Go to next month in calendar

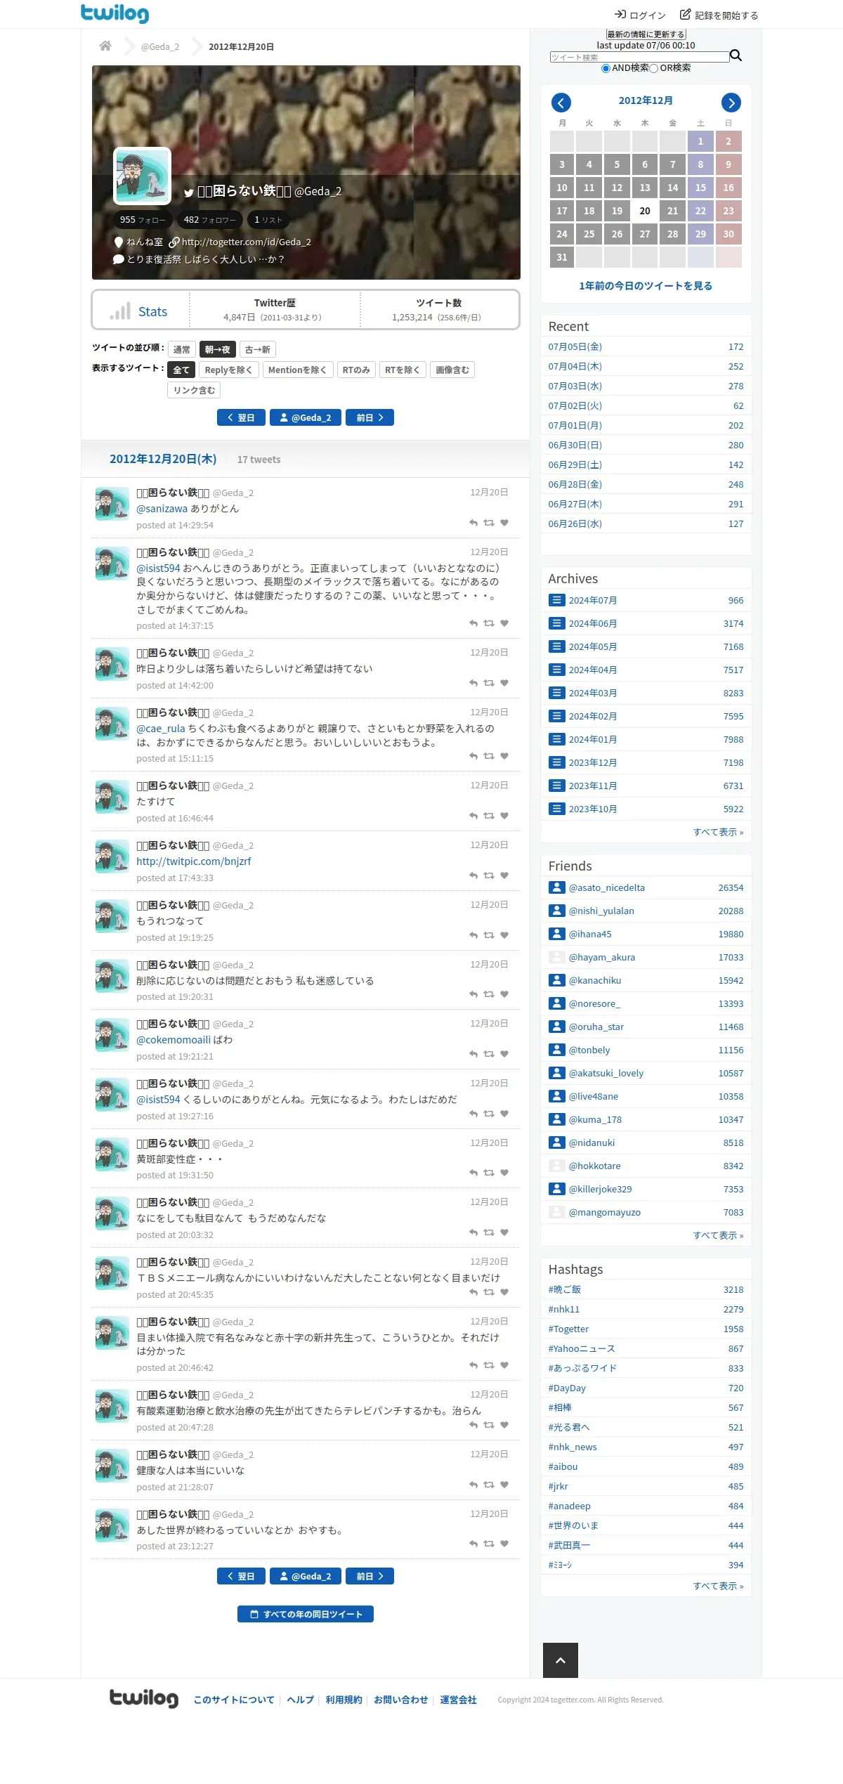coord(731,103)
